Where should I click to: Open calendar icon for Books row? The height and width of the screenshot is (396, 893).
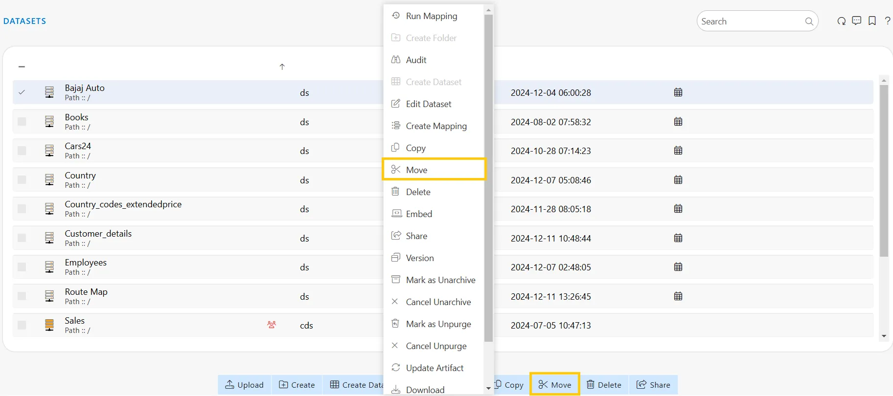[678, 122]
